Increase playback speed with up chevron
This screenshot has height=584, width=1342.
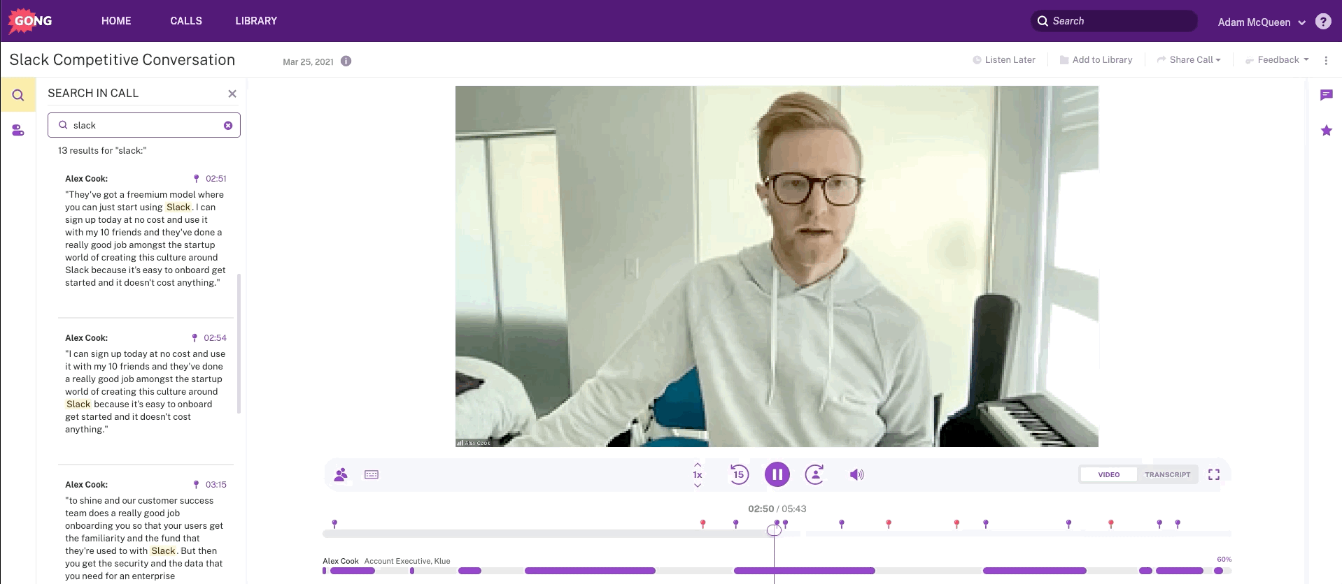698,465
